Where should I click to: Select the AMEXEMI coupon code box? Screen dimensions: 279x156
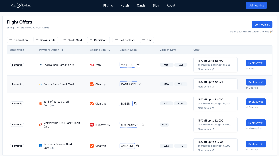pyautogui.click(x=127, y=146)
